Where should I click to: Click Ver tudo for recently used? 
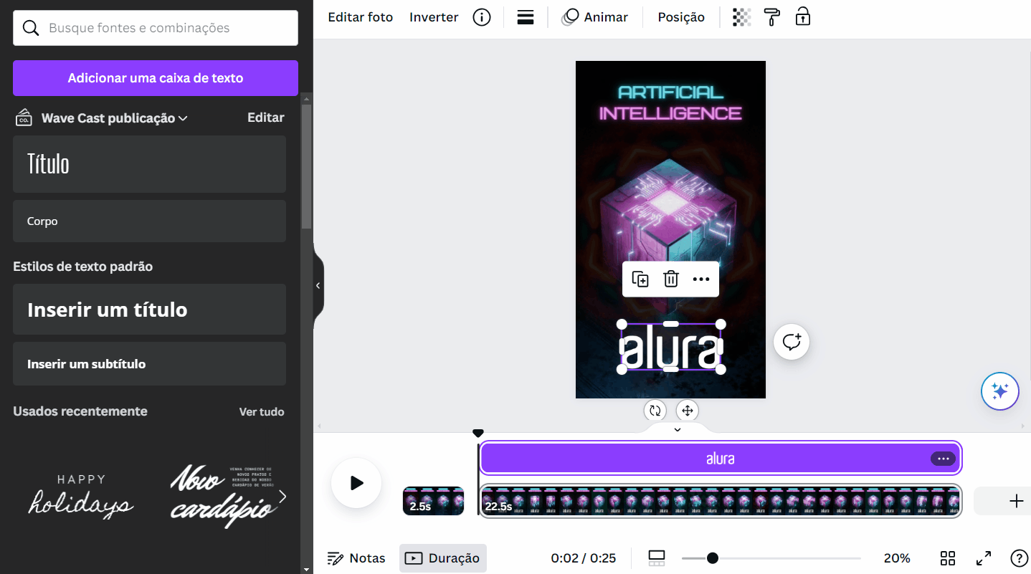pyautogui.click(x=262, y=412)
